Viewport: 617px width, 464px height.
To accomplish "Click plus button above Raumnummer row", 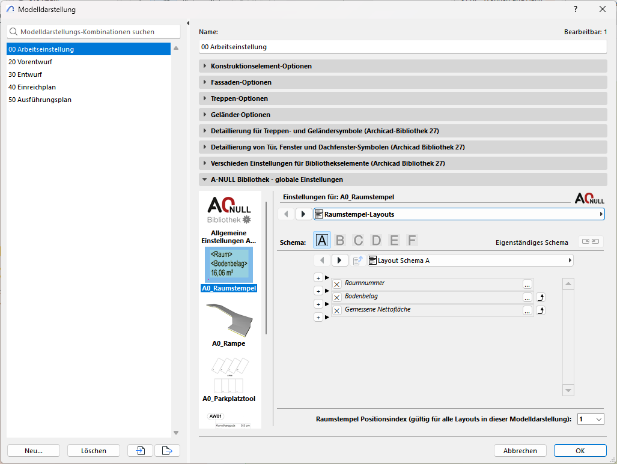I will (x=318, y=277).
